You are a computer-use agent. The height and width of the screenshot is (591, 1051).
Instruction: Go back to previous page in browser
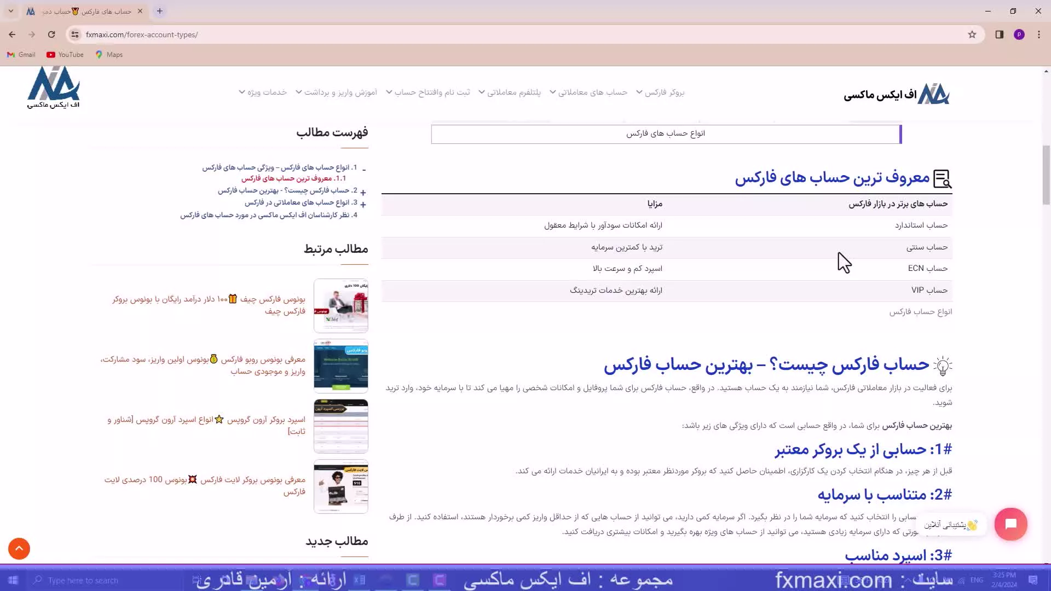point(12,34)
